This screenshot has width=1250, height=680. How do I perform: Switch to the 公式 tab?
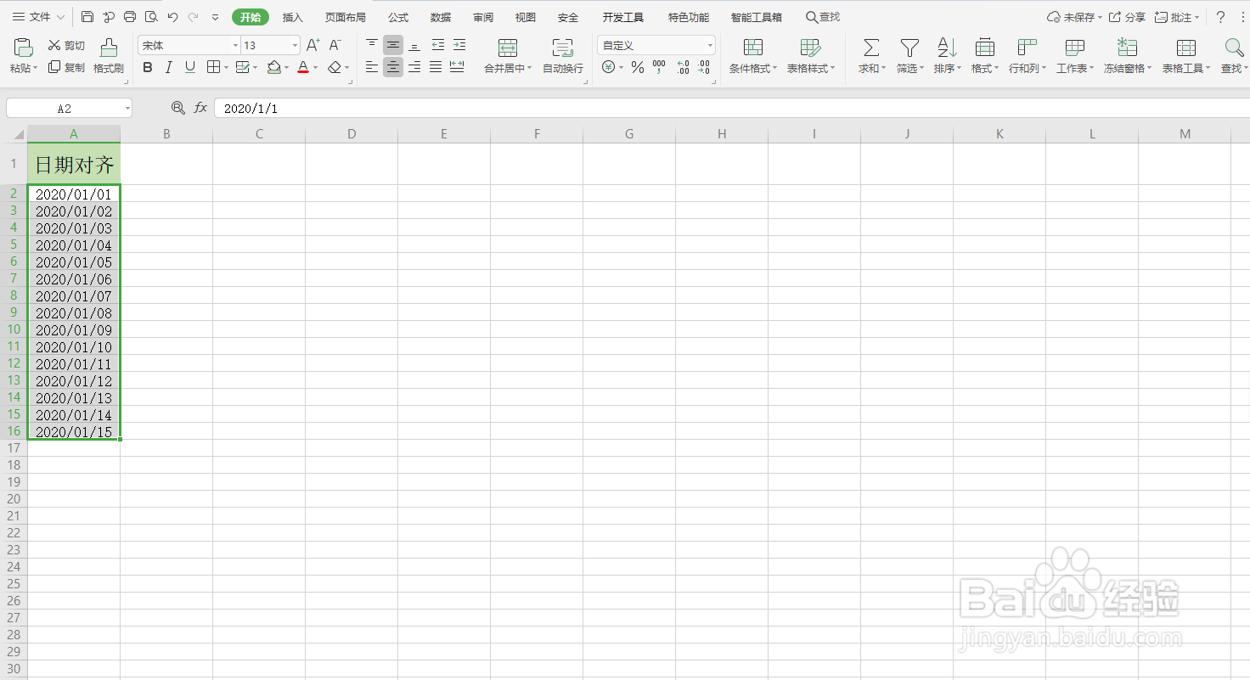398,17
